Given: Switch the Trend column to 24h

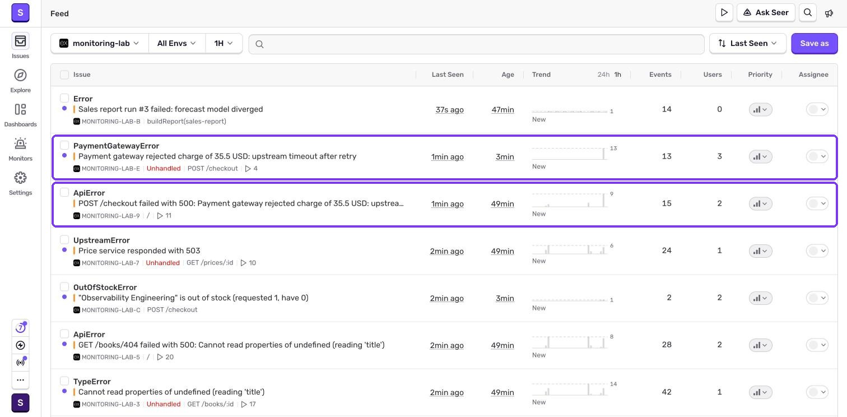Looking at the screenshot, I should (x=603, y=75).
